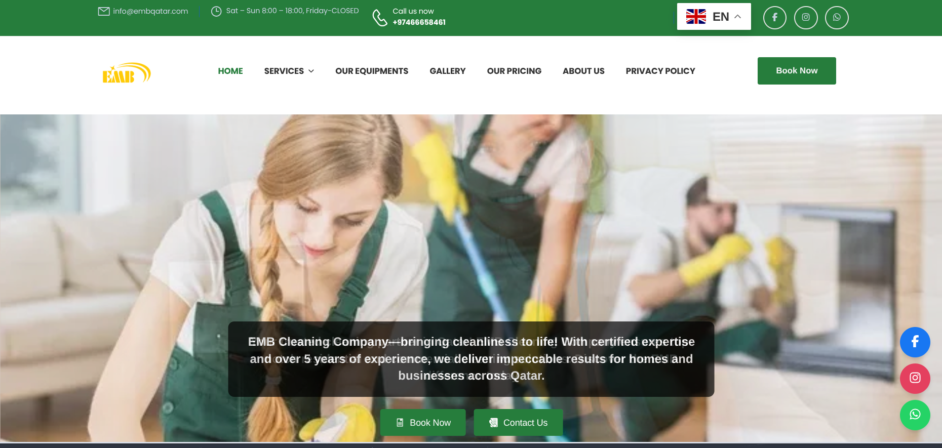Open WhatsApp via top bar circle icon
The width and height of the screenshot is (942, 448).
[x=837, y=17]
